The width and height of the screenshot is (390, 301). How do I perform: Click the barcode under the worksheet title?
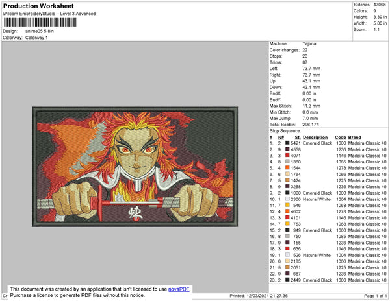pos(40,22)
